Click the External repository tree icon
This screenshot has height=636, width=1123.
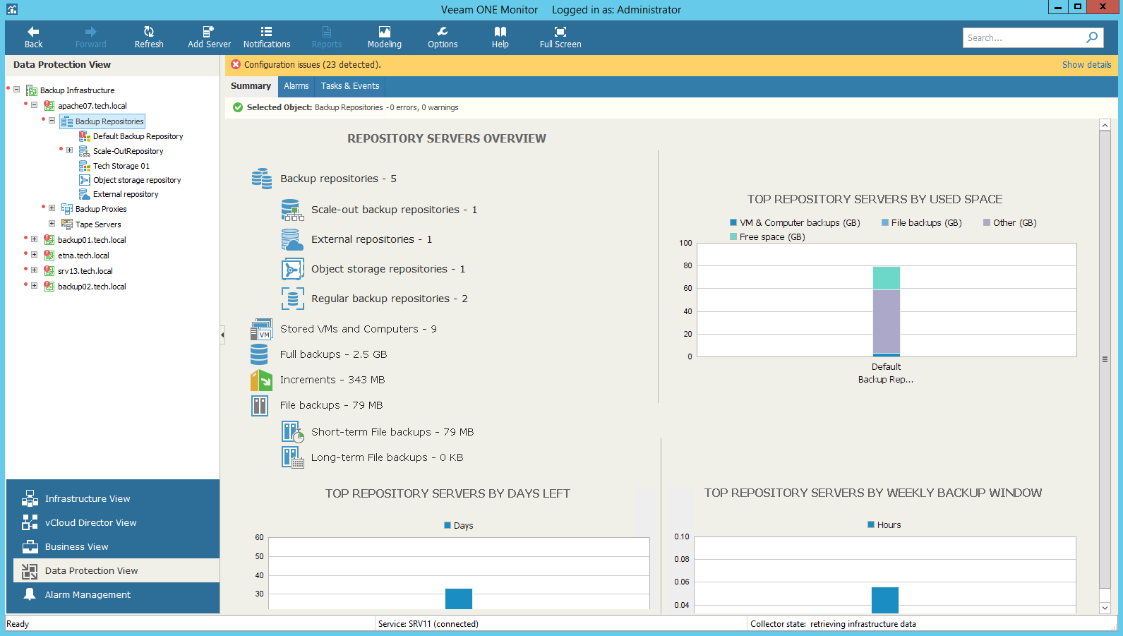[85, 194]
